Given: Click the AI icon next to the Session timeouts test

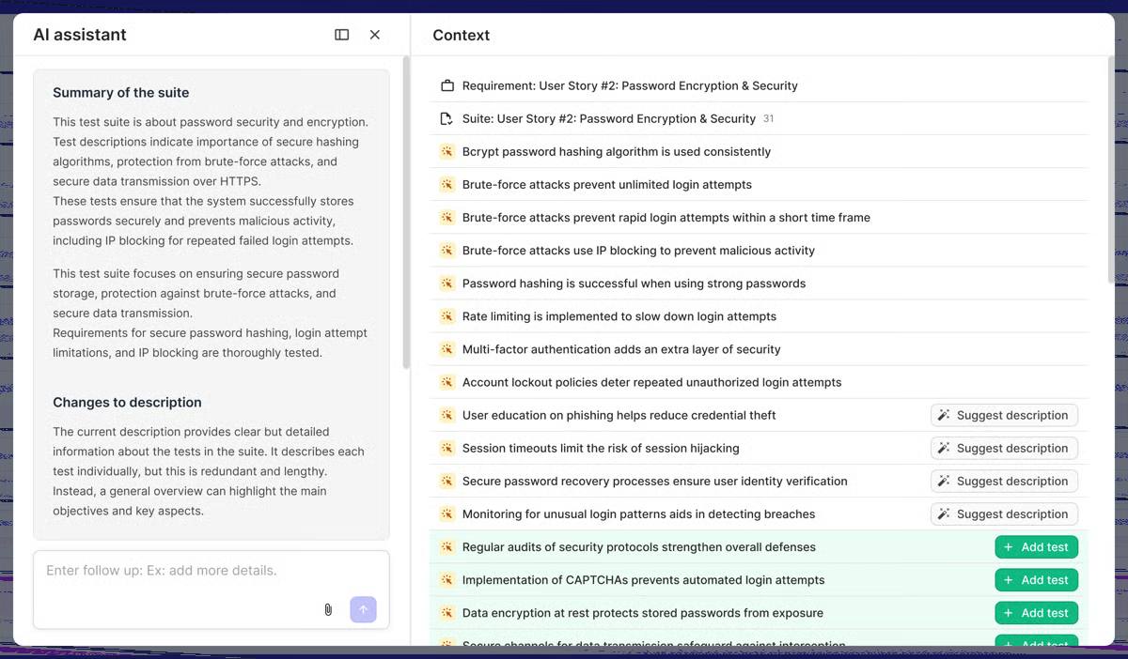Looking at the screenshot, I should click(446, 448).
